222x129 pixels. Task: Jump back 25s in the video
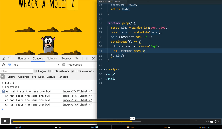131,127
